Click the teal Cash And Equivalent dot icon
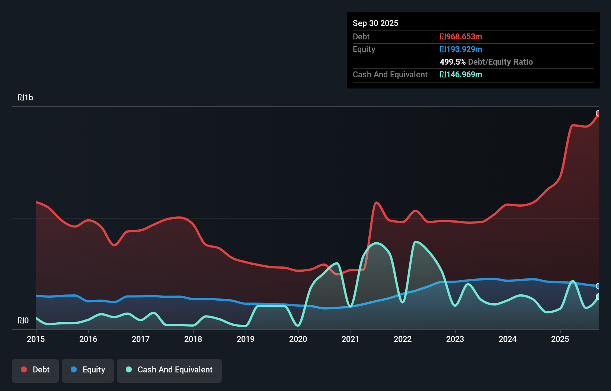611x391 pixels. pos(128,369)
